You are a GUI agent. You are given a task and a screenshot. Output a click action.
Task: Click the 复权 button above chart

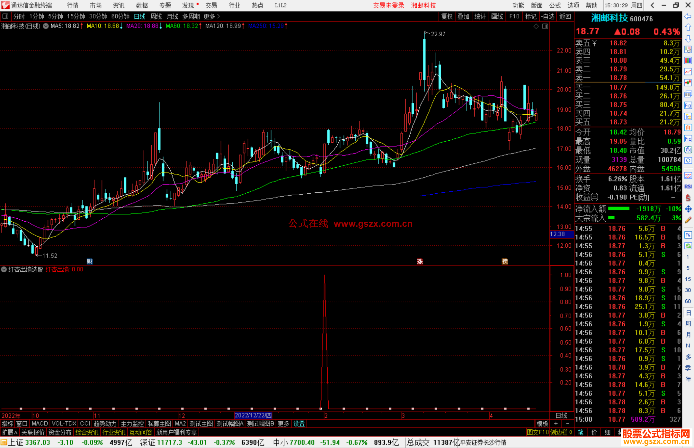click(447, 16)
